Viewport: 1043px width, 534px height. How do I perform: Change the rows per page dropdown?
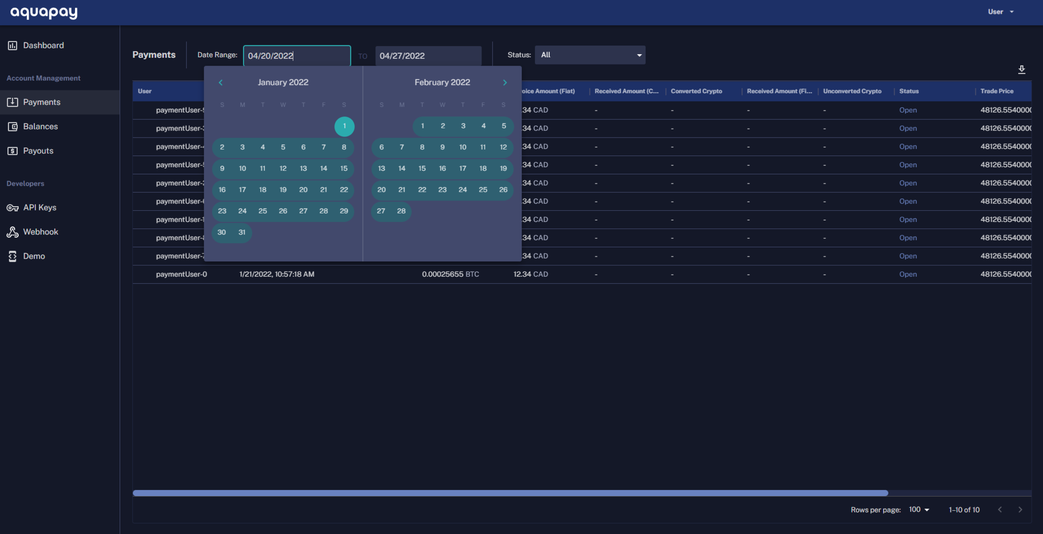point(919,510)
